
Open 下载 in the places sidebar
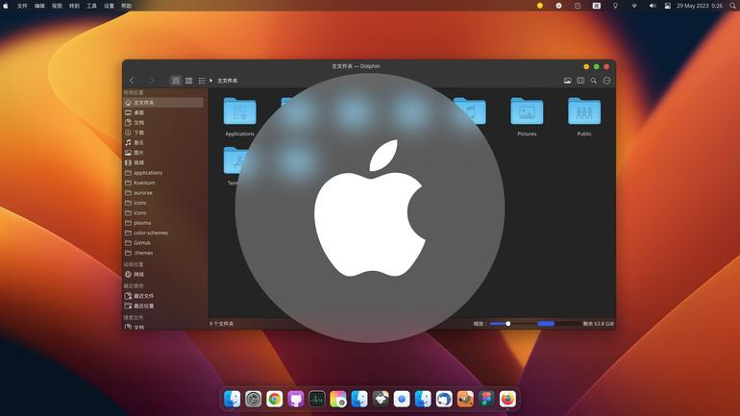click(163, 133)
